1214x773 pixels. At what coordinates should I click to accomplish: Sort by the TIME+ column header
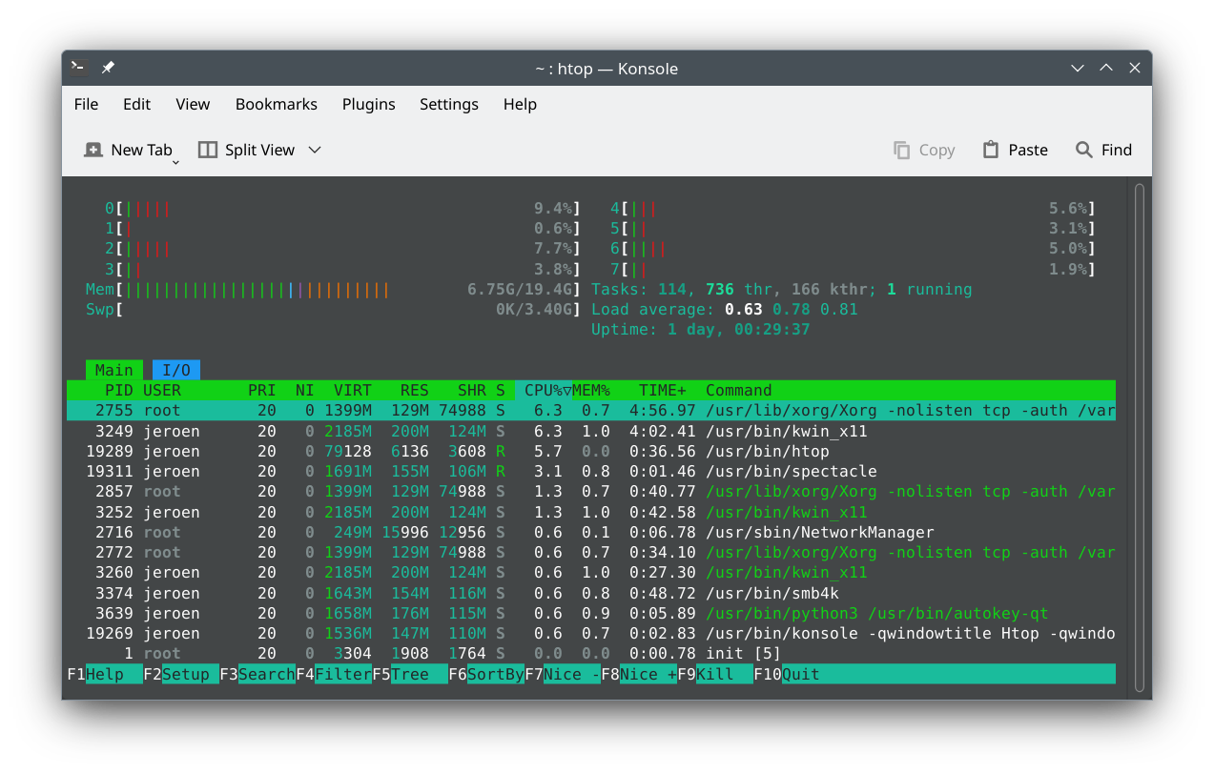pyautogui.click(x=663, y=390)
